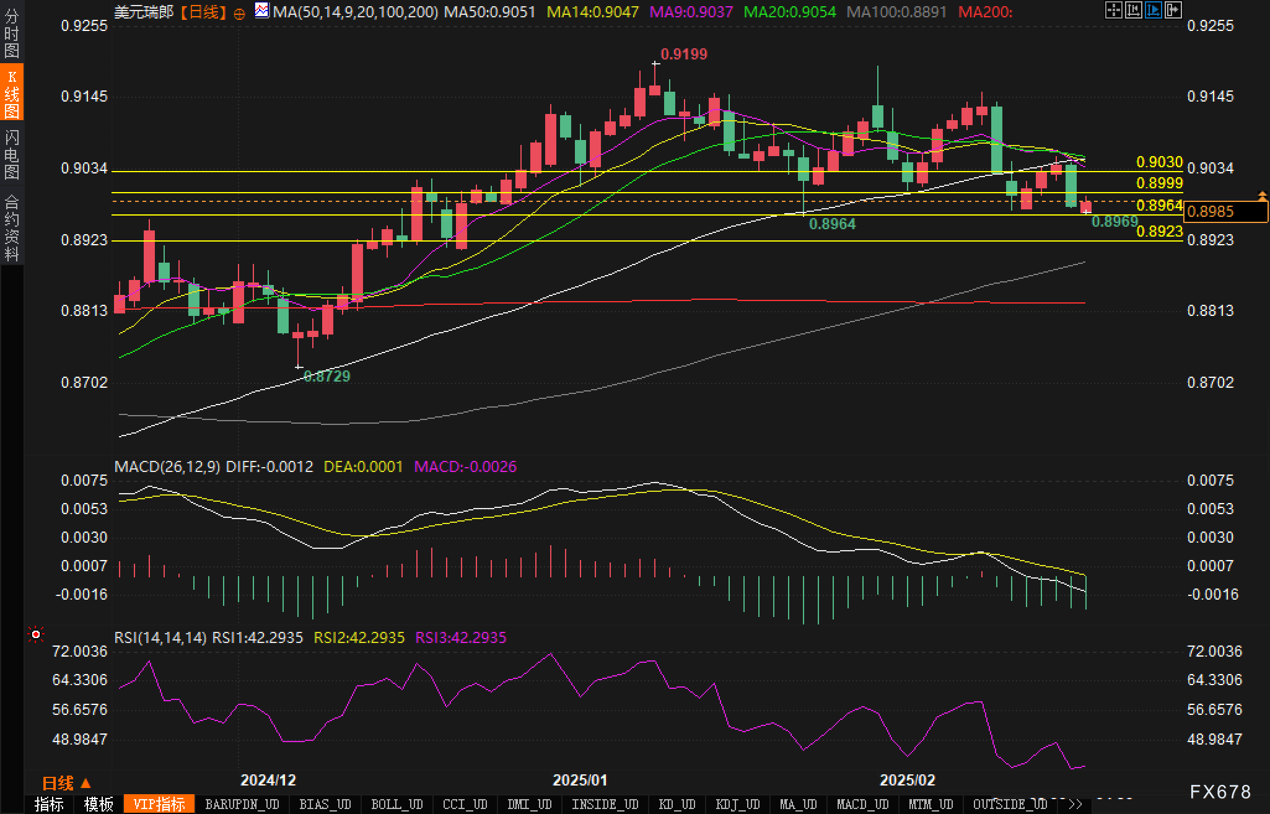Open 合约资料 contract info panel
The image size is (1270, 814).
click(11, 227)
